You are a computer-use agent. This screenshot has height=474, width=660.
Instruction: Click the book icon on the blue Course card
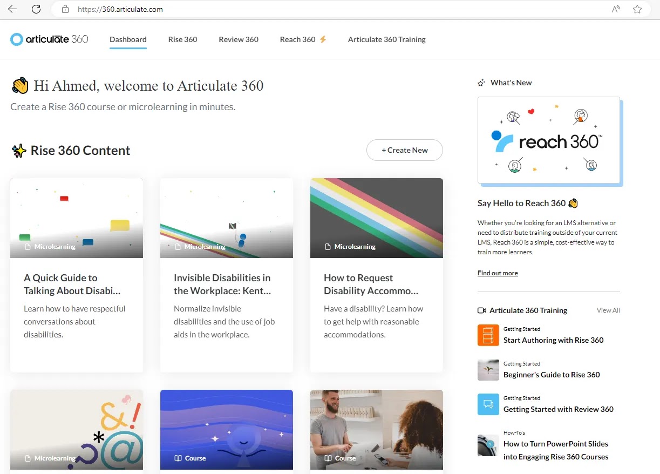[x=178, y=458]
